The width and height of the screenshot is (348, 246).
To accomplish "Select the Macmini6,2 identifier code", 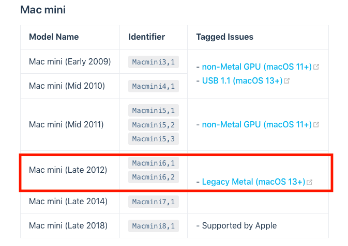I will [154, 177].
